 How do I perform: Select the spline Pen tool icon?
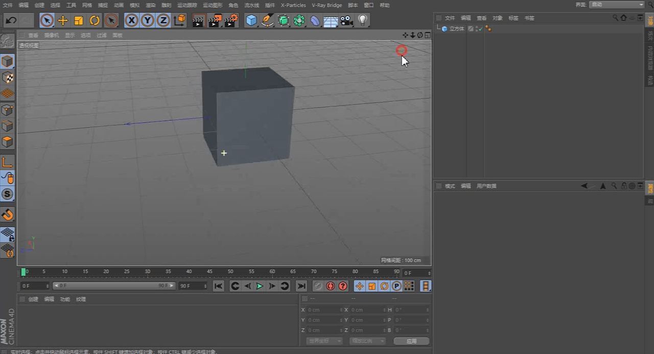(x=268, y=20)
